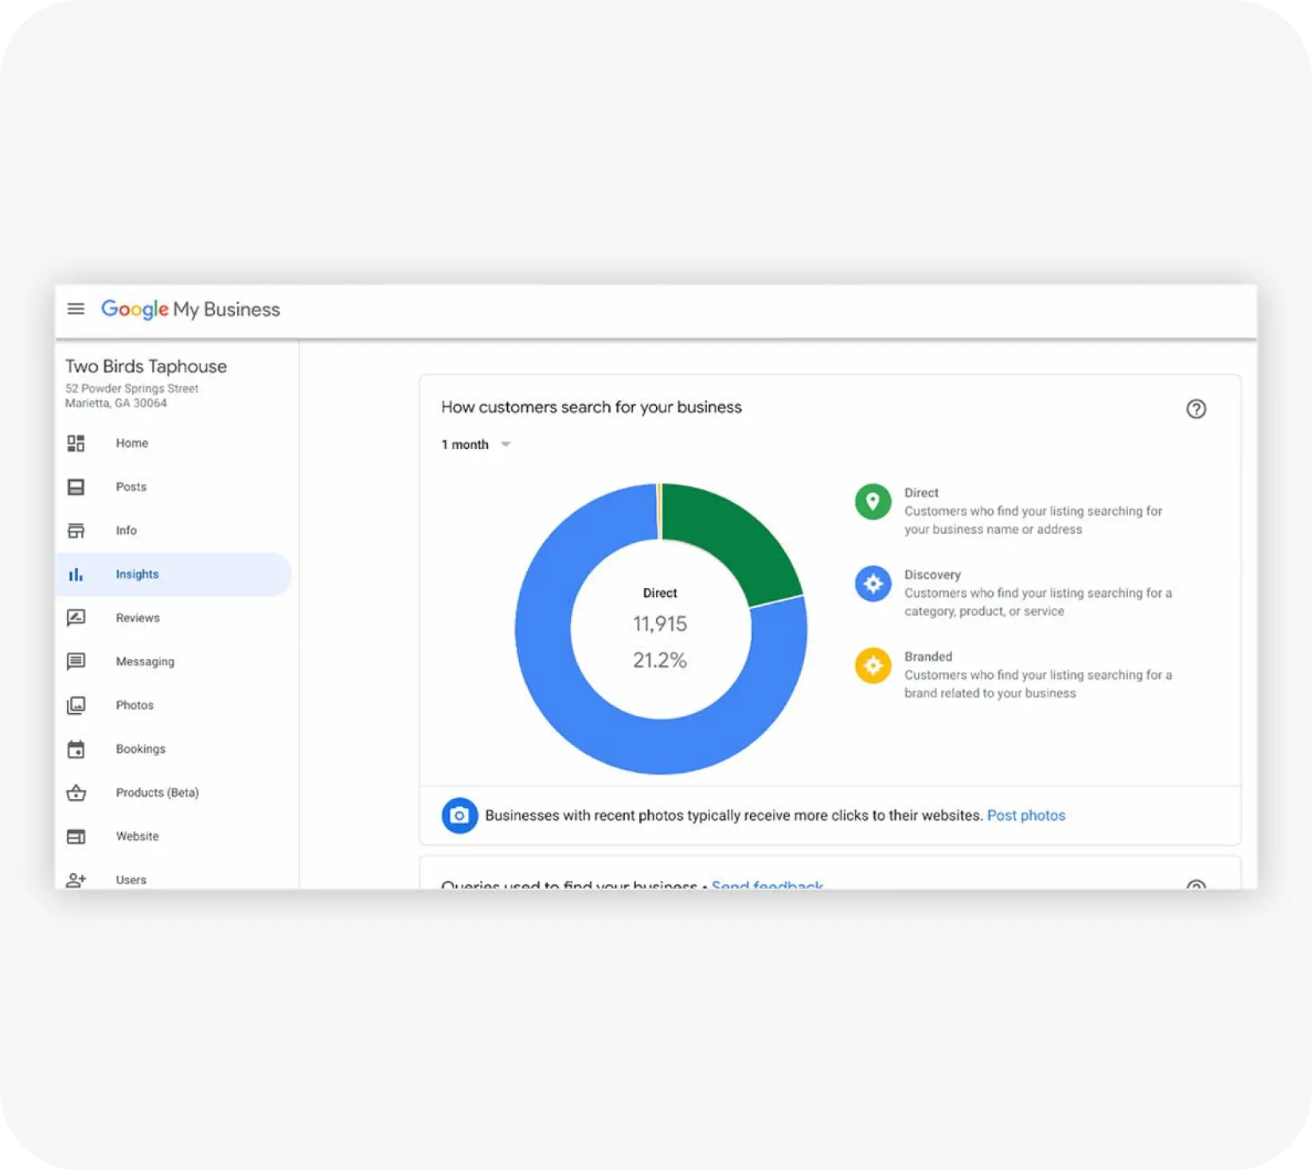The width and height of the screenshot is (1312, 1170).
Task: Click the Home dashboard icon in sidebar
Action: point(76,443)
